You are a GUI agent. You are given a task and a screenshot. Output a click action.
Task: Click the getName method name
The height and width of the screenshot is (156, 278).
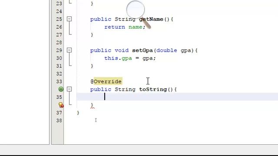[151, 19]
